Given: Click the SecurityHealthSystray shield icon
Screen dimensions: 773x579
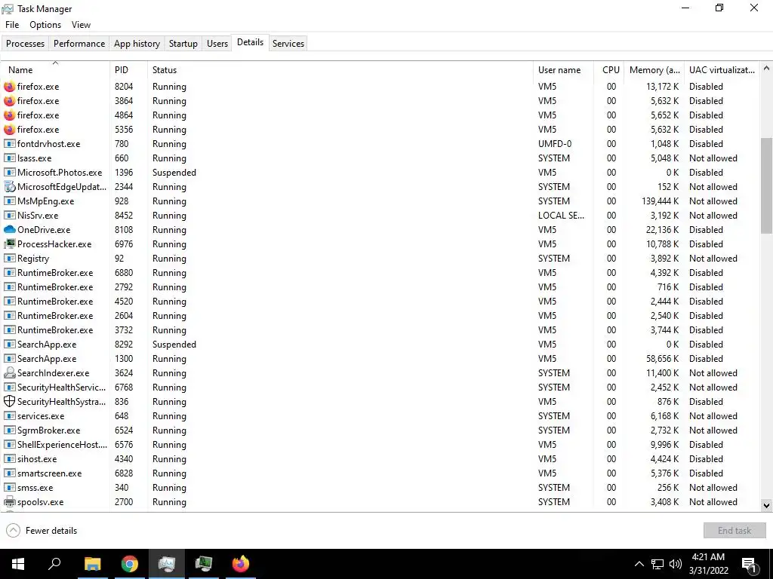Looking at the screenshot, I should pos(9,401).
